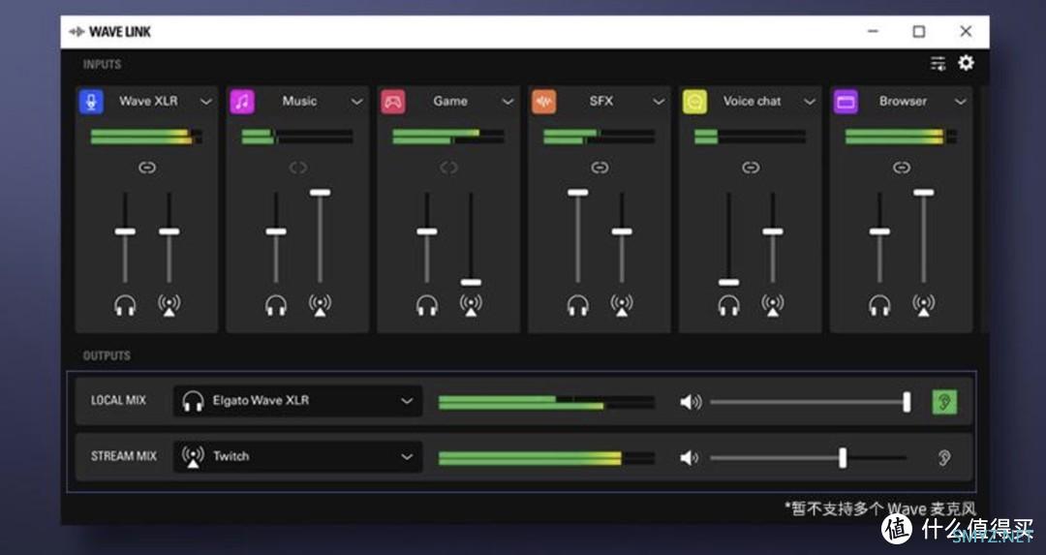Image resolution: width=1046 pixels, height=555 pixels.
Task: Mute the Local Mix speaker icon
Action: [x=690, y=402]
